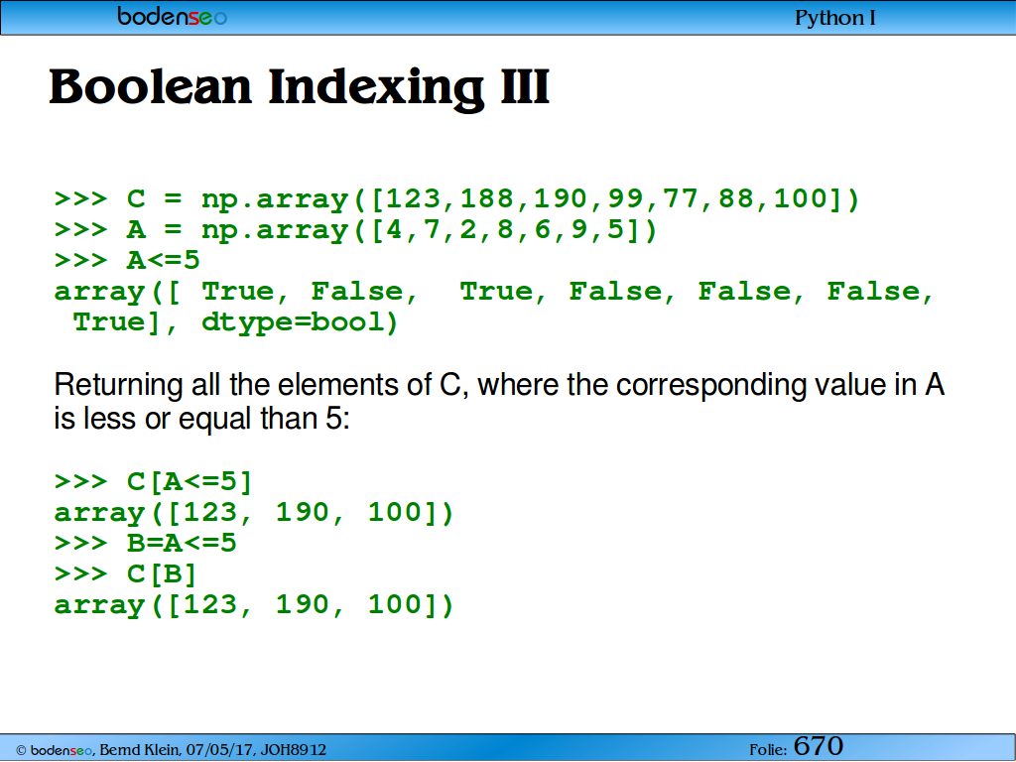
Task: Click the slide number '670' in footer
Action: (x=818, y=746)
